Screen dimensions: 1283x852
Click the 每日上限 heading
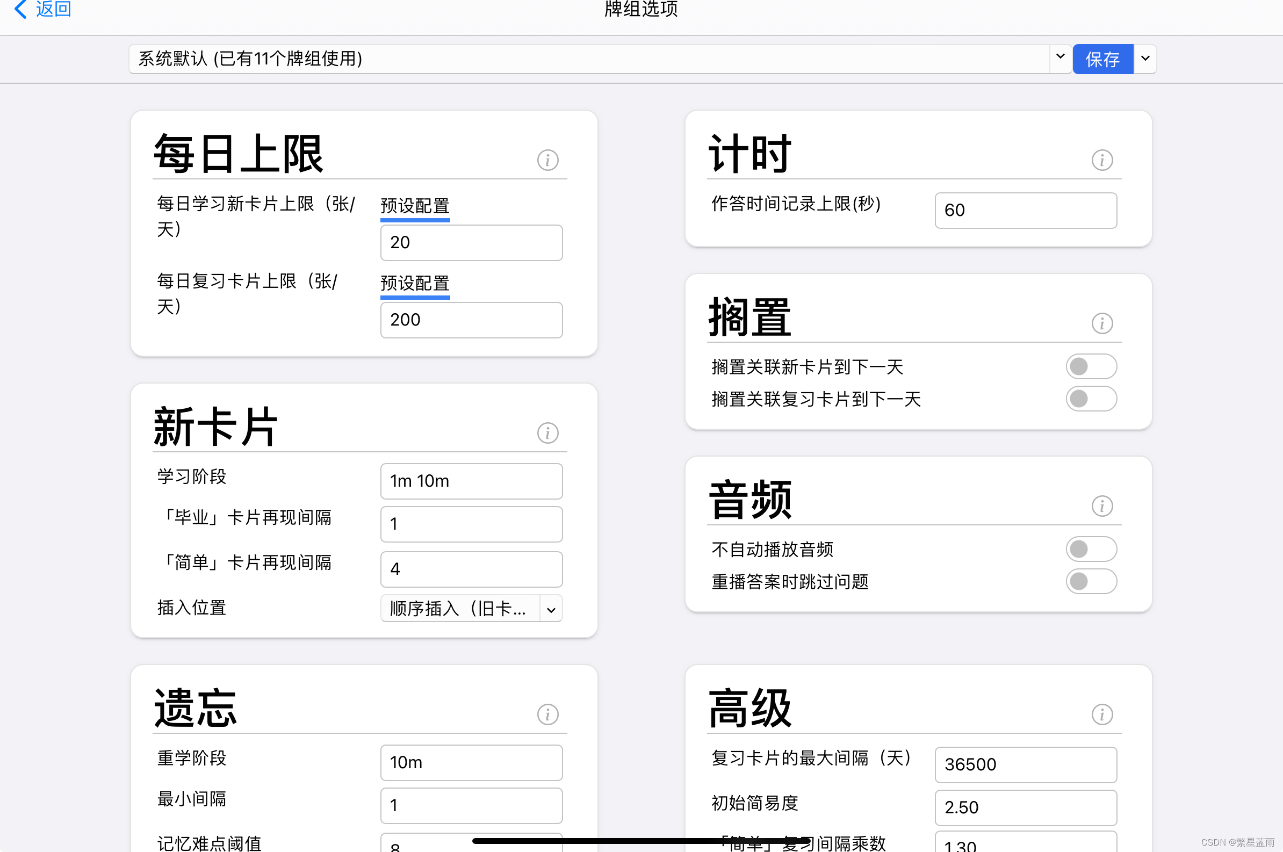pos(239,154)
